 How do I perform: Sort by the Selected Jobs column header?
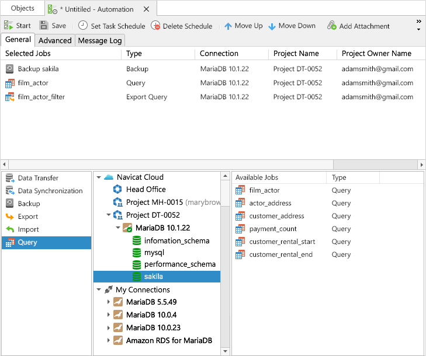[61, 54]
